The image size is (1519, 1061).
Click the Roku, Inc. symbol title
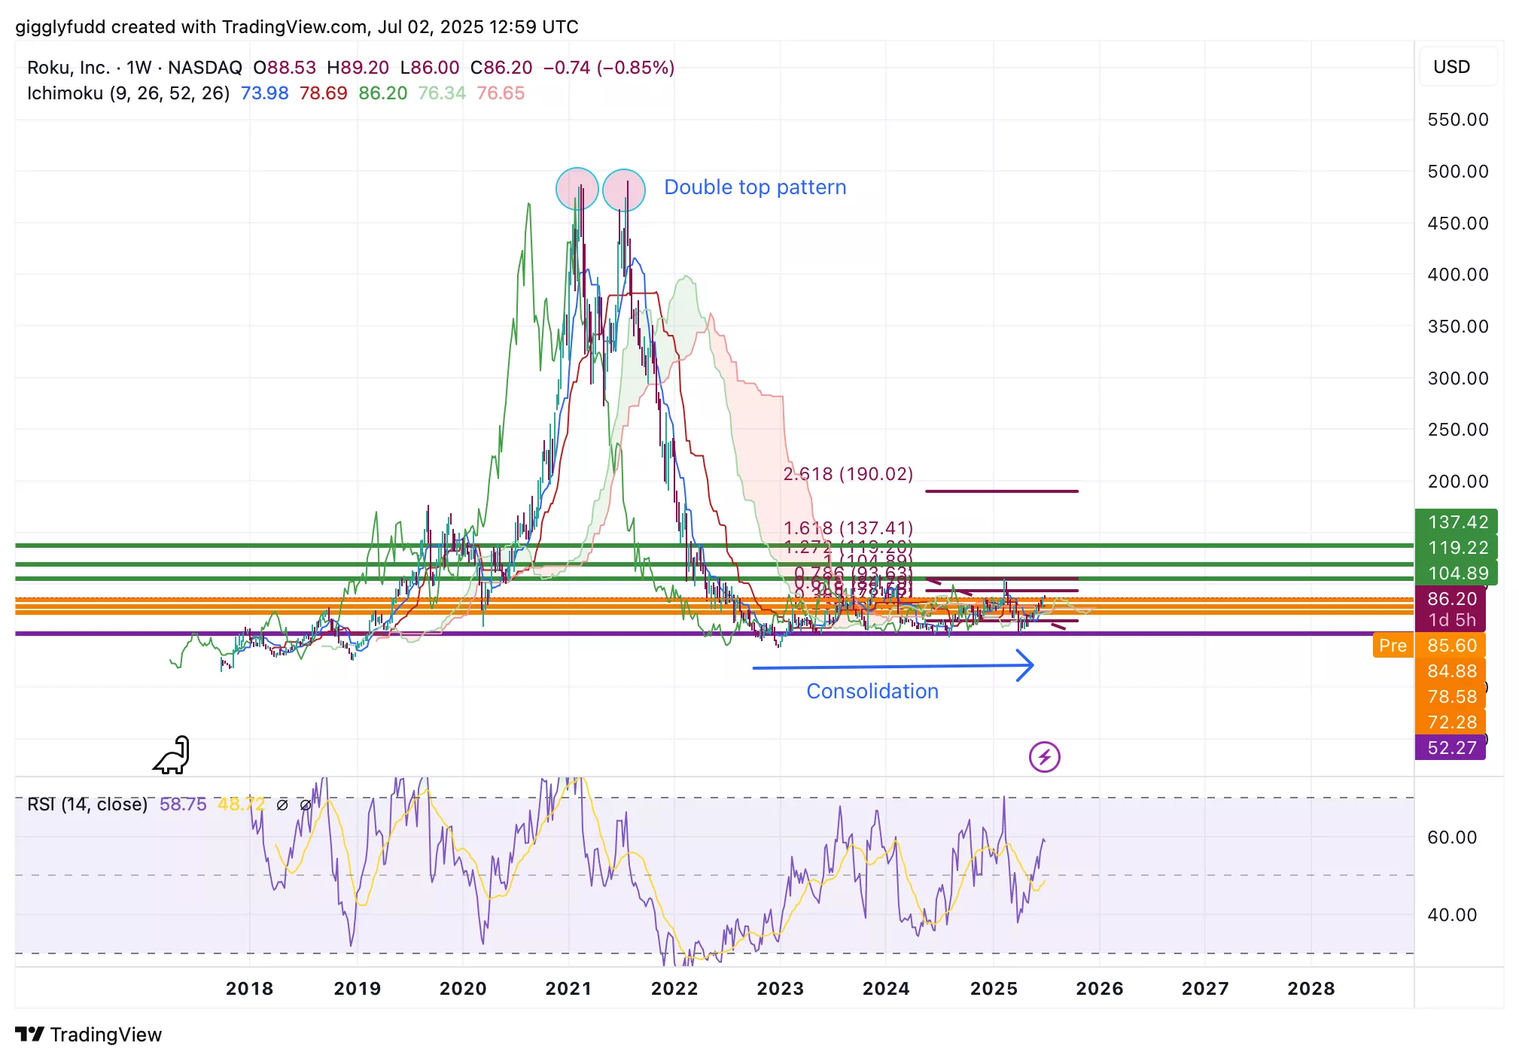coord(68,68)
